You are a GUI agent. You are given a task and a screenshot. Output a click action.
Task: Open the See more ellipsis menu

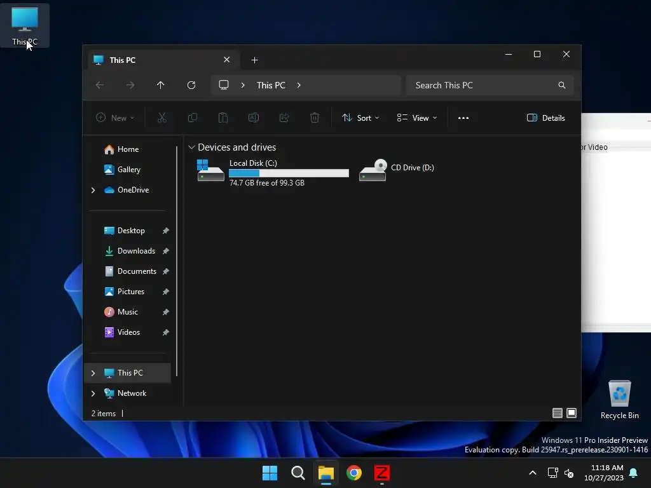463,118
